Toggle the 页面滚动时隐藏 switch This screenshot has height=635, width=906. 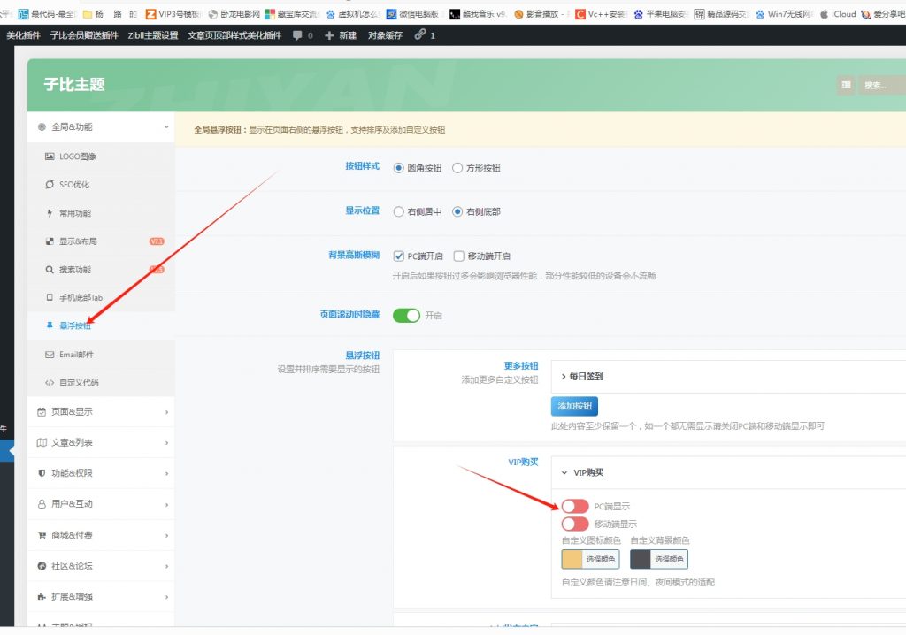pos(406,315)
